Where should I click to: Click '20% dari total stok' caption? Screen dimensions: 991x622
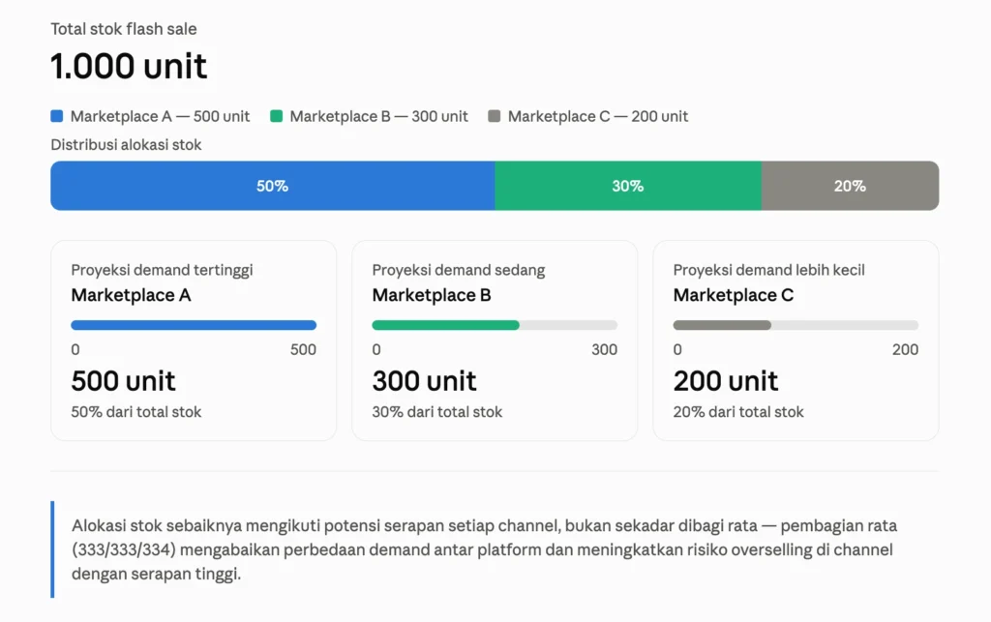pyautogui.click(x=738, y=412)
